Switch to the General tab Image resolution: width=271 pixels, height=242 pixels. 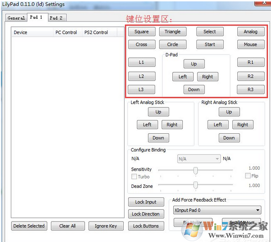click(x=16, y=18)
